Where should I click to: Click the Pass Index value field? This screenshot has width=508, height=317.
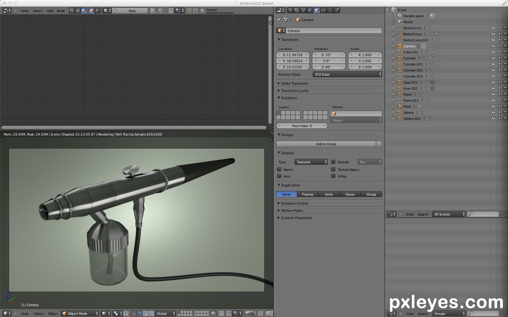[302, 126]
